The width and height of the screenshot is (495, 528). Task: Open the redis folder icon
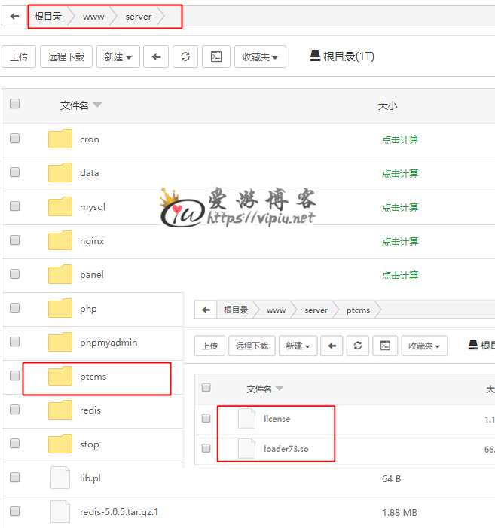pos(60,410)
